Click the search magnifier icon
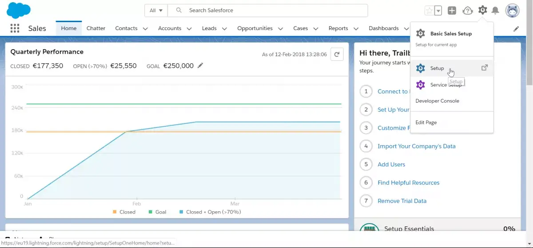This screenshot has height=248, width=533. (x=179, y=10)
